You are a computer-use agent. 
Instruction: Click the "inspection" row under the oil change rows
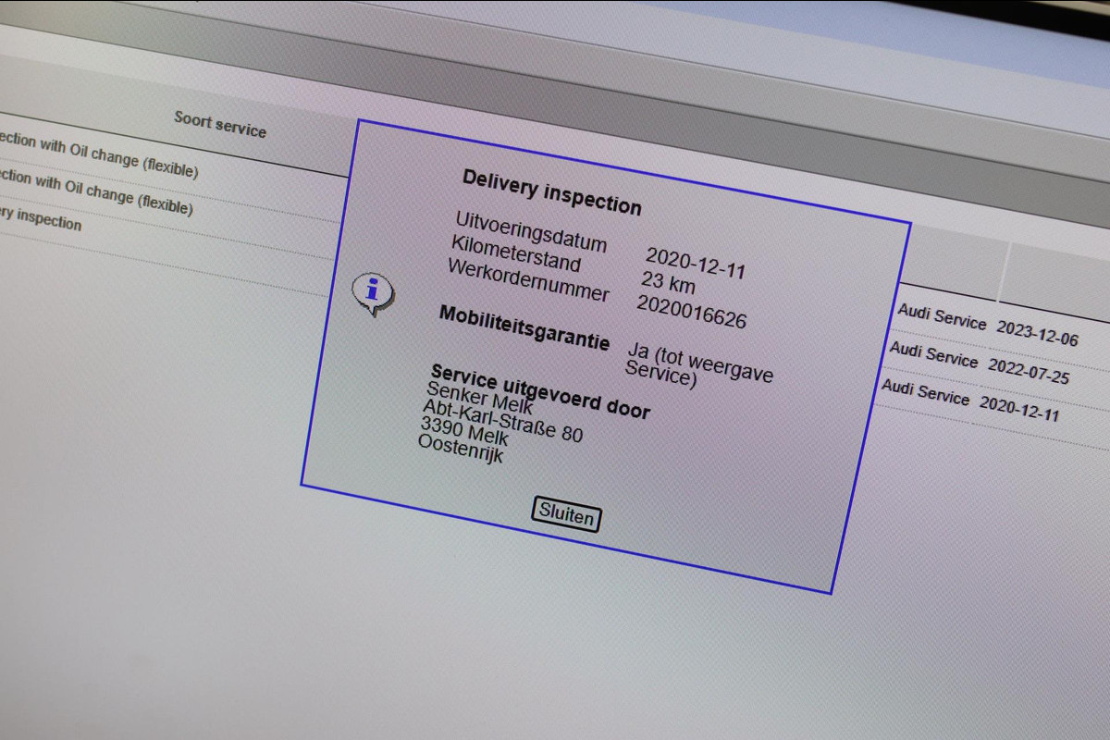pos(42,219)
